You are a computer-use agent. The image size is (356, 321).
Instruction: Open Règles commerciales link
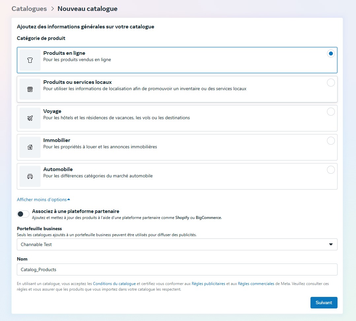pos(256,283)
